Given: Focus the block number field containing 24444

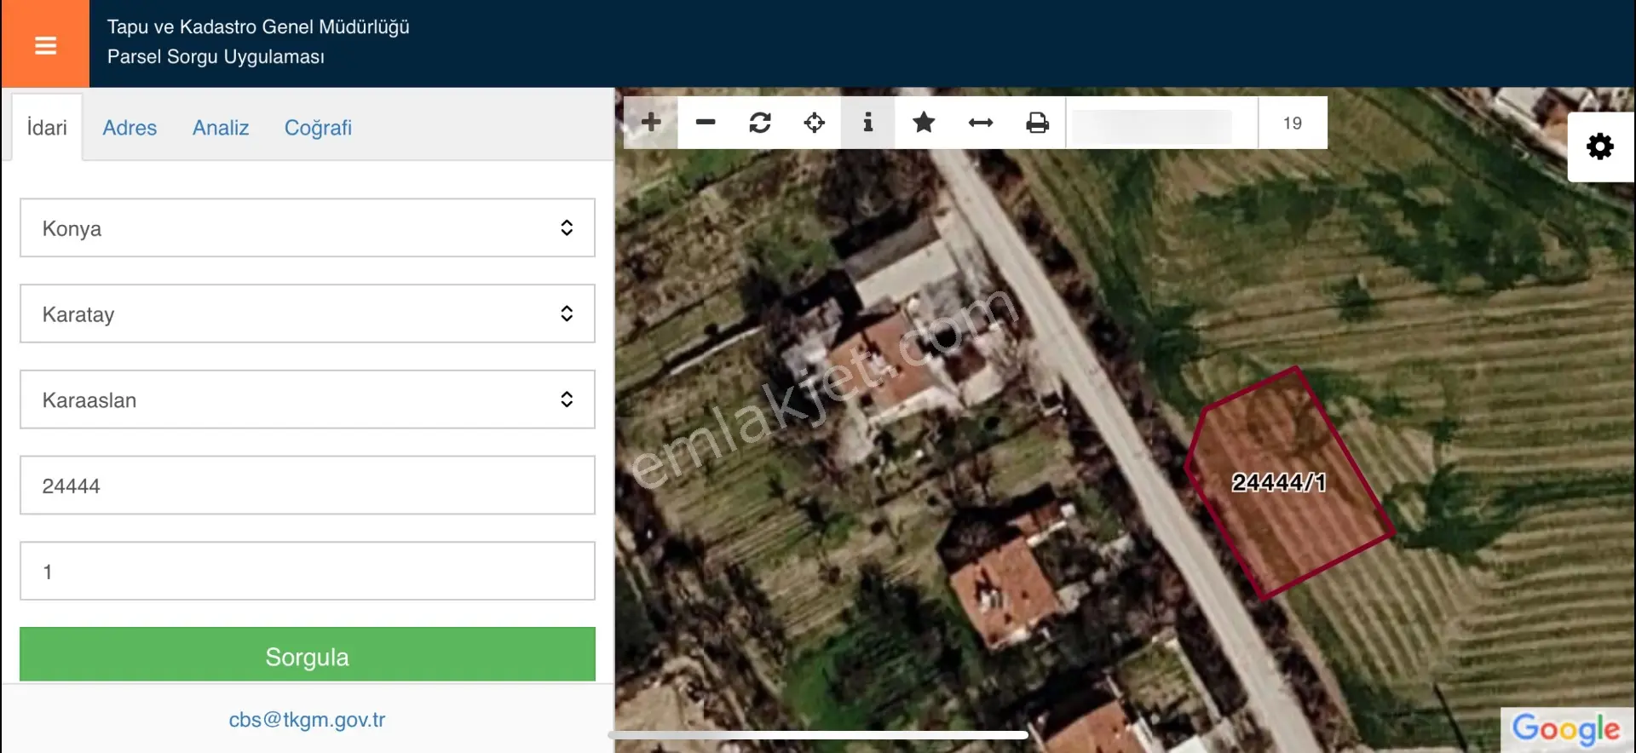Looking at the screenshot, I should [x=308, y=486].
